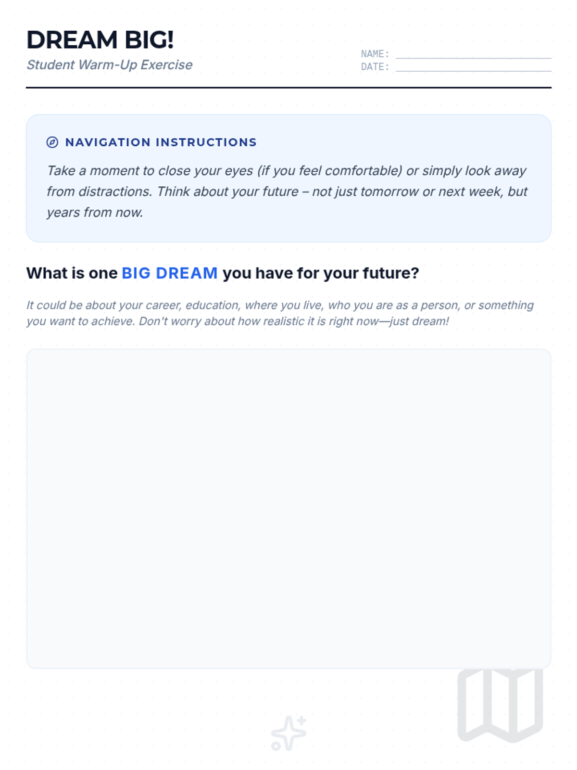Click the DATE: label
This screenshot has width=577, height=770.
coord(375,67)
